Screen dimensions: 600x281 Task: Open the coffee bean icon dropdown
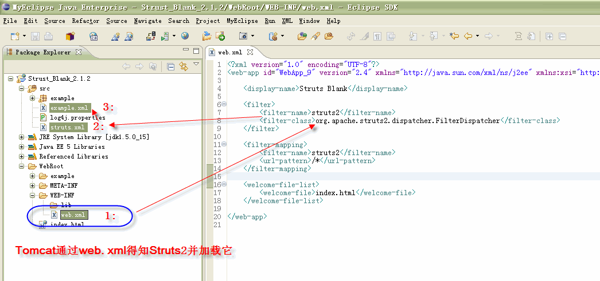tap(282, 36)
